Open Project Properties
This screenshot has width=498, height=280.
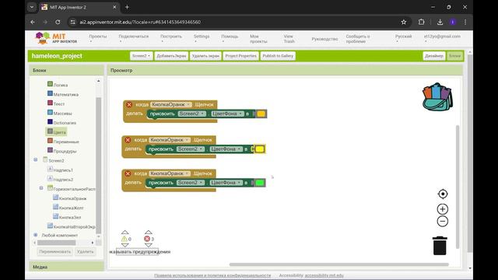pyautogui.click(x=240, y=56)
